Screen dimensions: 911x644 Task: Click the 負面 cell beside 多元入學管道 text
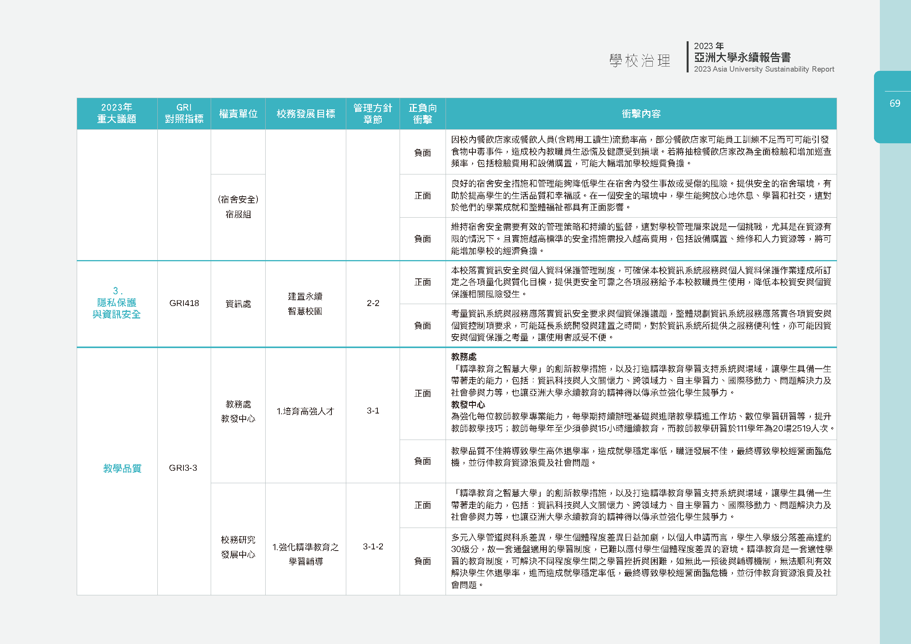click(x=423, y=561)
